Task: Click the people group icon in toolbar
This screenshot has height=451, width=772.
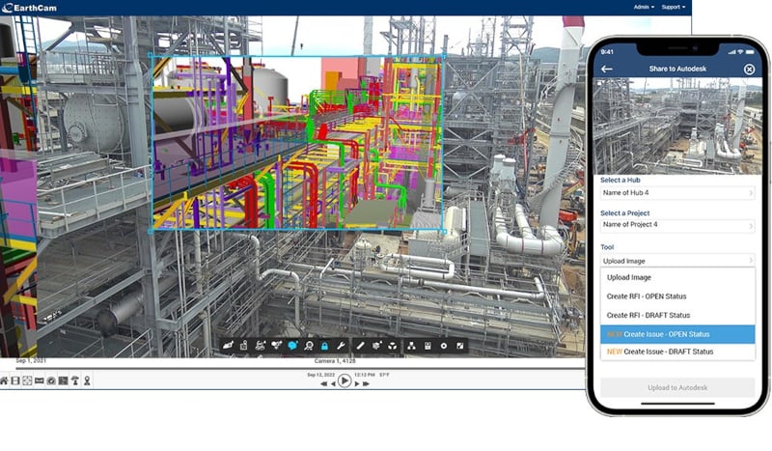Action: coord(261,346)
